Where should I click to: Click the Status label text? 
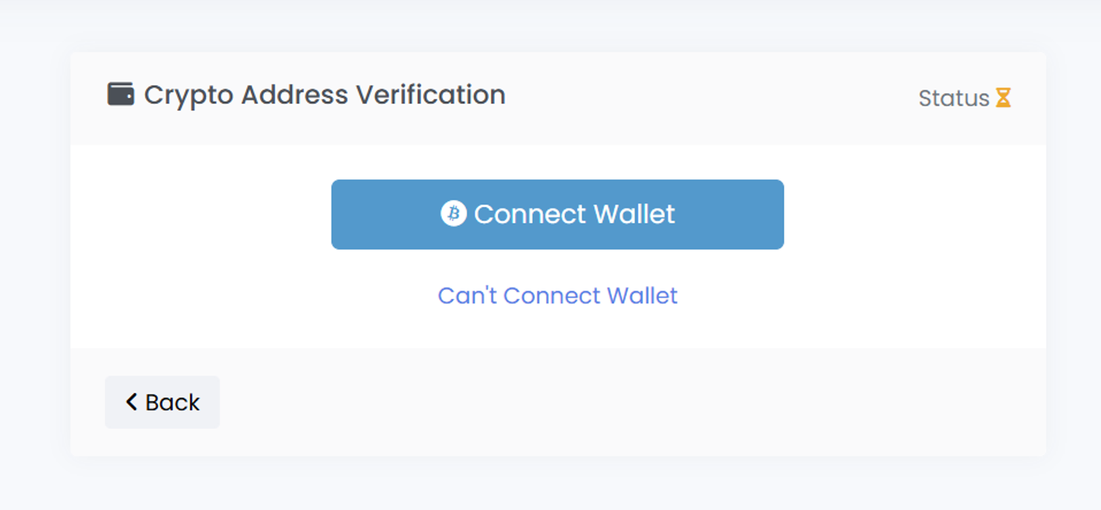coord(953,98)
